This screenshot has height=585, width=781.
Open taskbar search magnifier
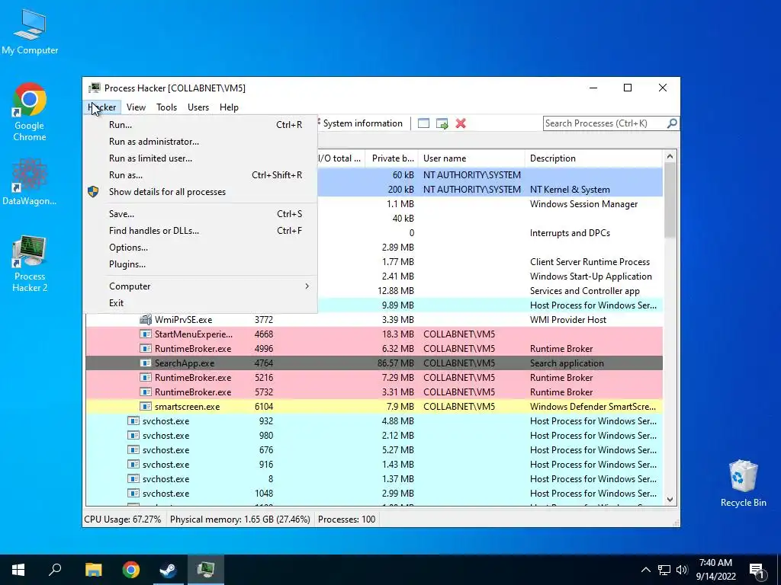55,570
